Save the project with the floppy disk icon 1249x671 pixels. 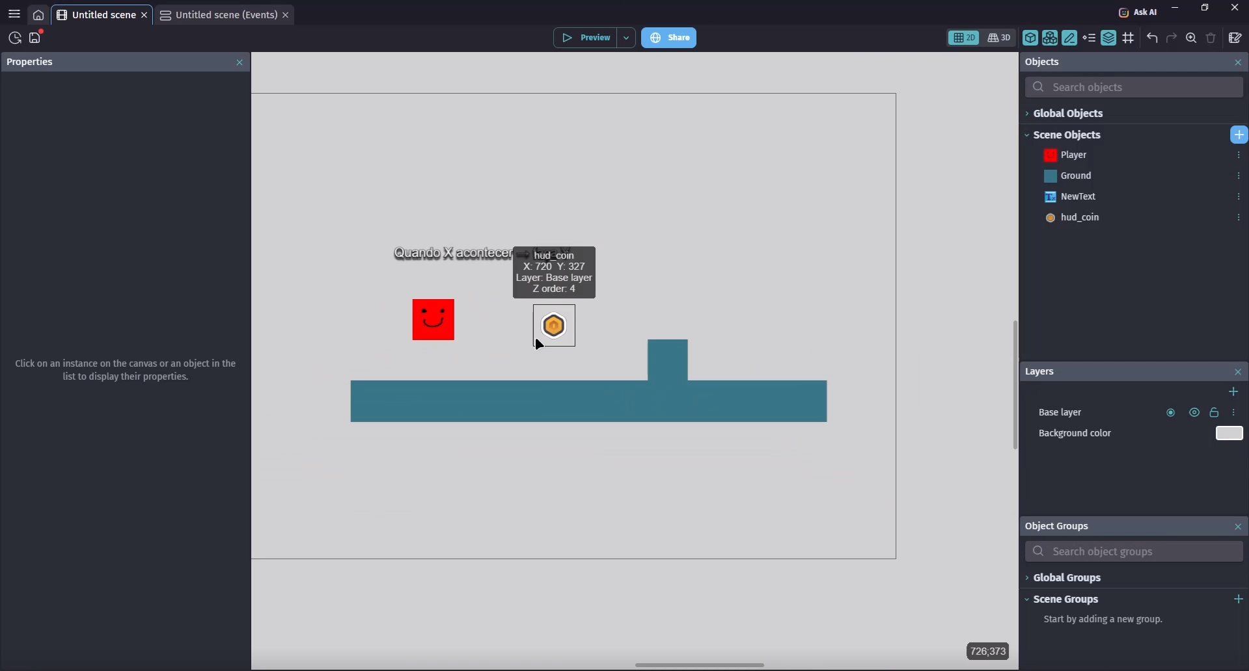tap(36, 38)
